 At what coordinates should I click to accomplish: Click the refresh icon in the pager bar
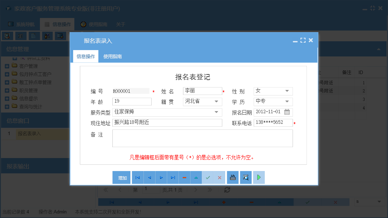pos(227,189)
